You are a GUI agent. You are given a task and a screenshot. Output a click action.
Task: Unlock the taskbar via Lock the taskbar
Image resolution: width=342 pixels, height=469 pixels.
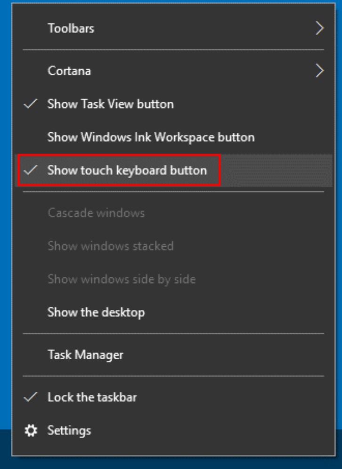click(173, 397)
